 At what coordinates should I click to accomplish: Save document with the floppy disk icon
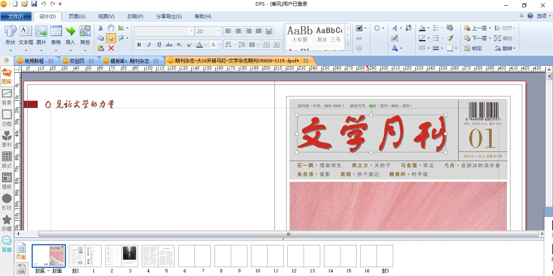tap(34, 4)
